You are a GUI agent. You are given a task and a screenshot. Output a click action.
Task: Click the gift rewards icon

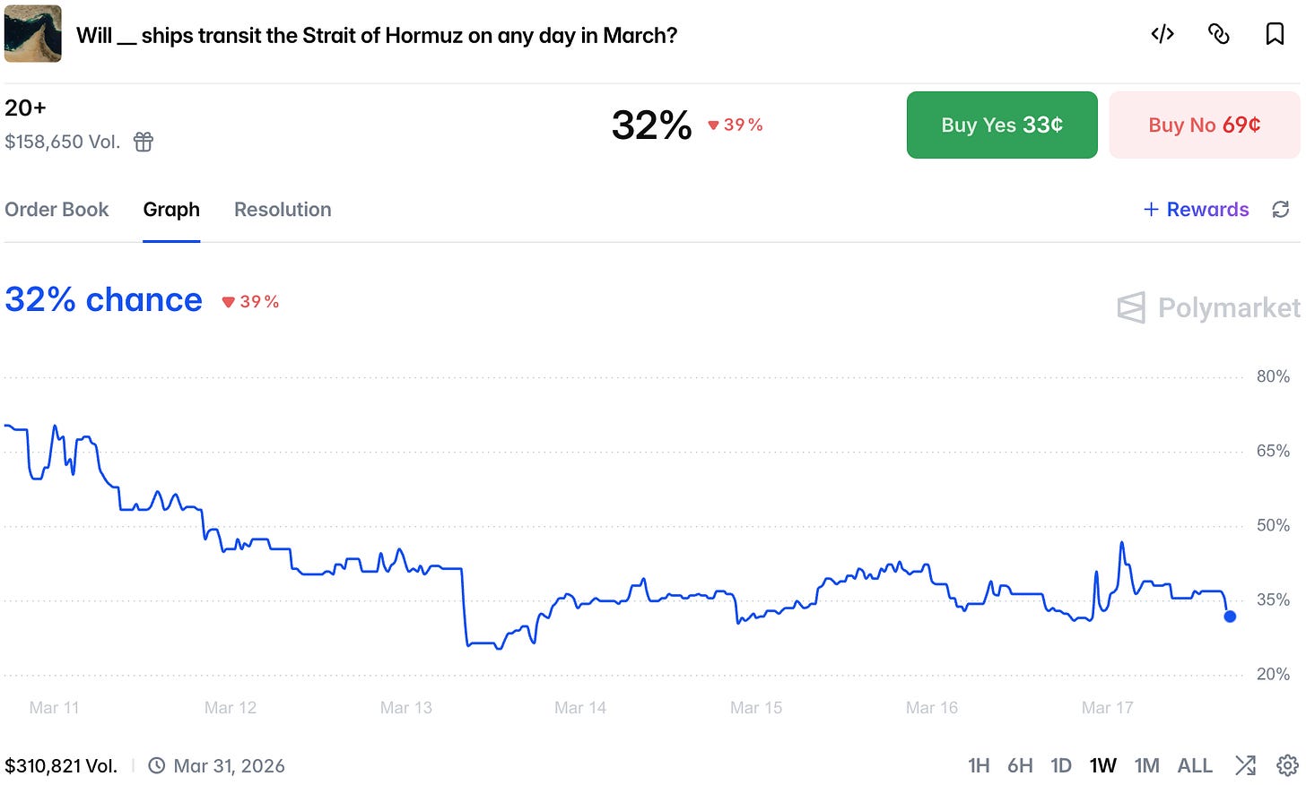click(144, 142)
